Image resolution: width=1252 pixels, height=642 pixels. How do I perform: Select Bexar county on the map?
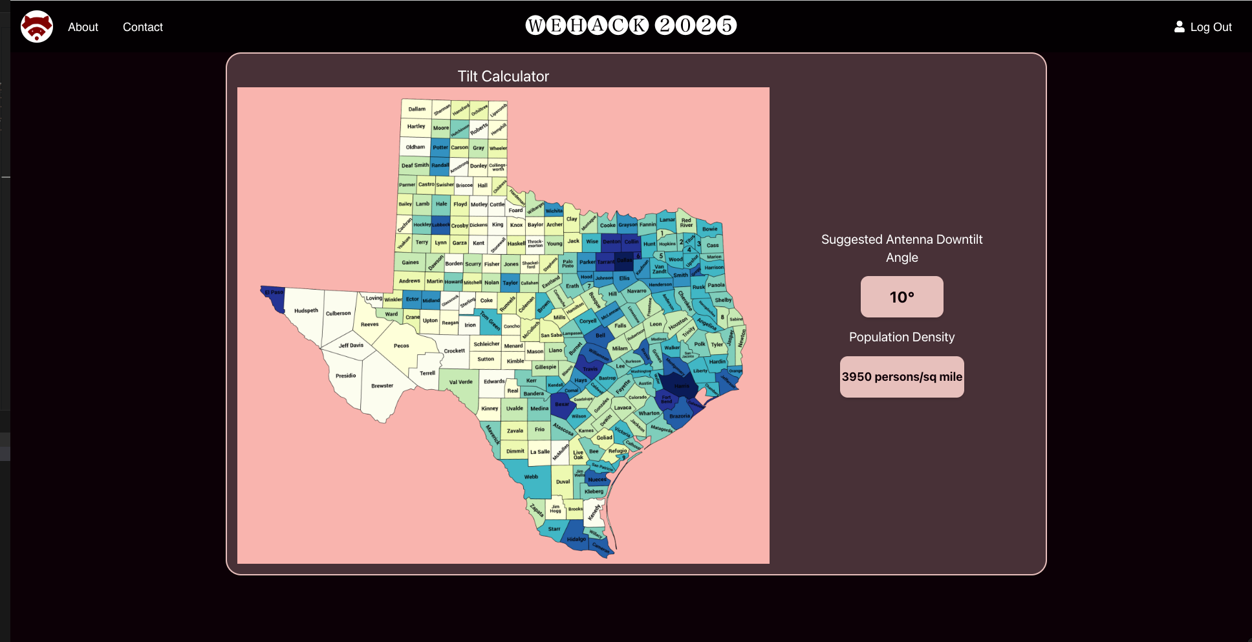tap(562, 405)
